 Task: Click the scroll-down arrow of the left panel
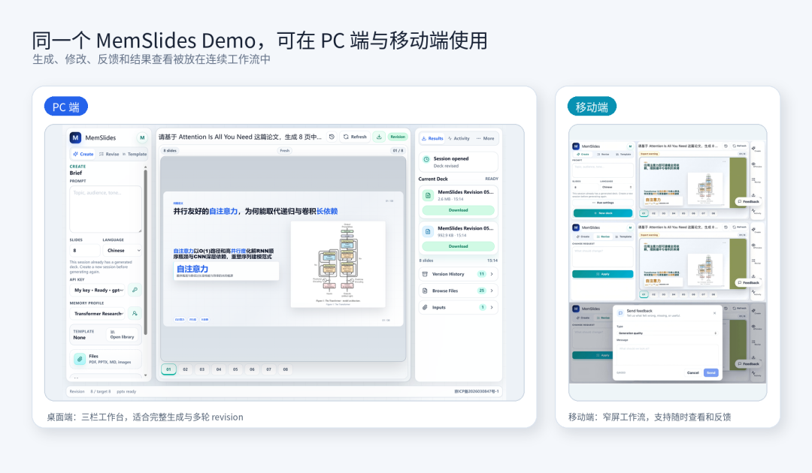tap(146, 375)
